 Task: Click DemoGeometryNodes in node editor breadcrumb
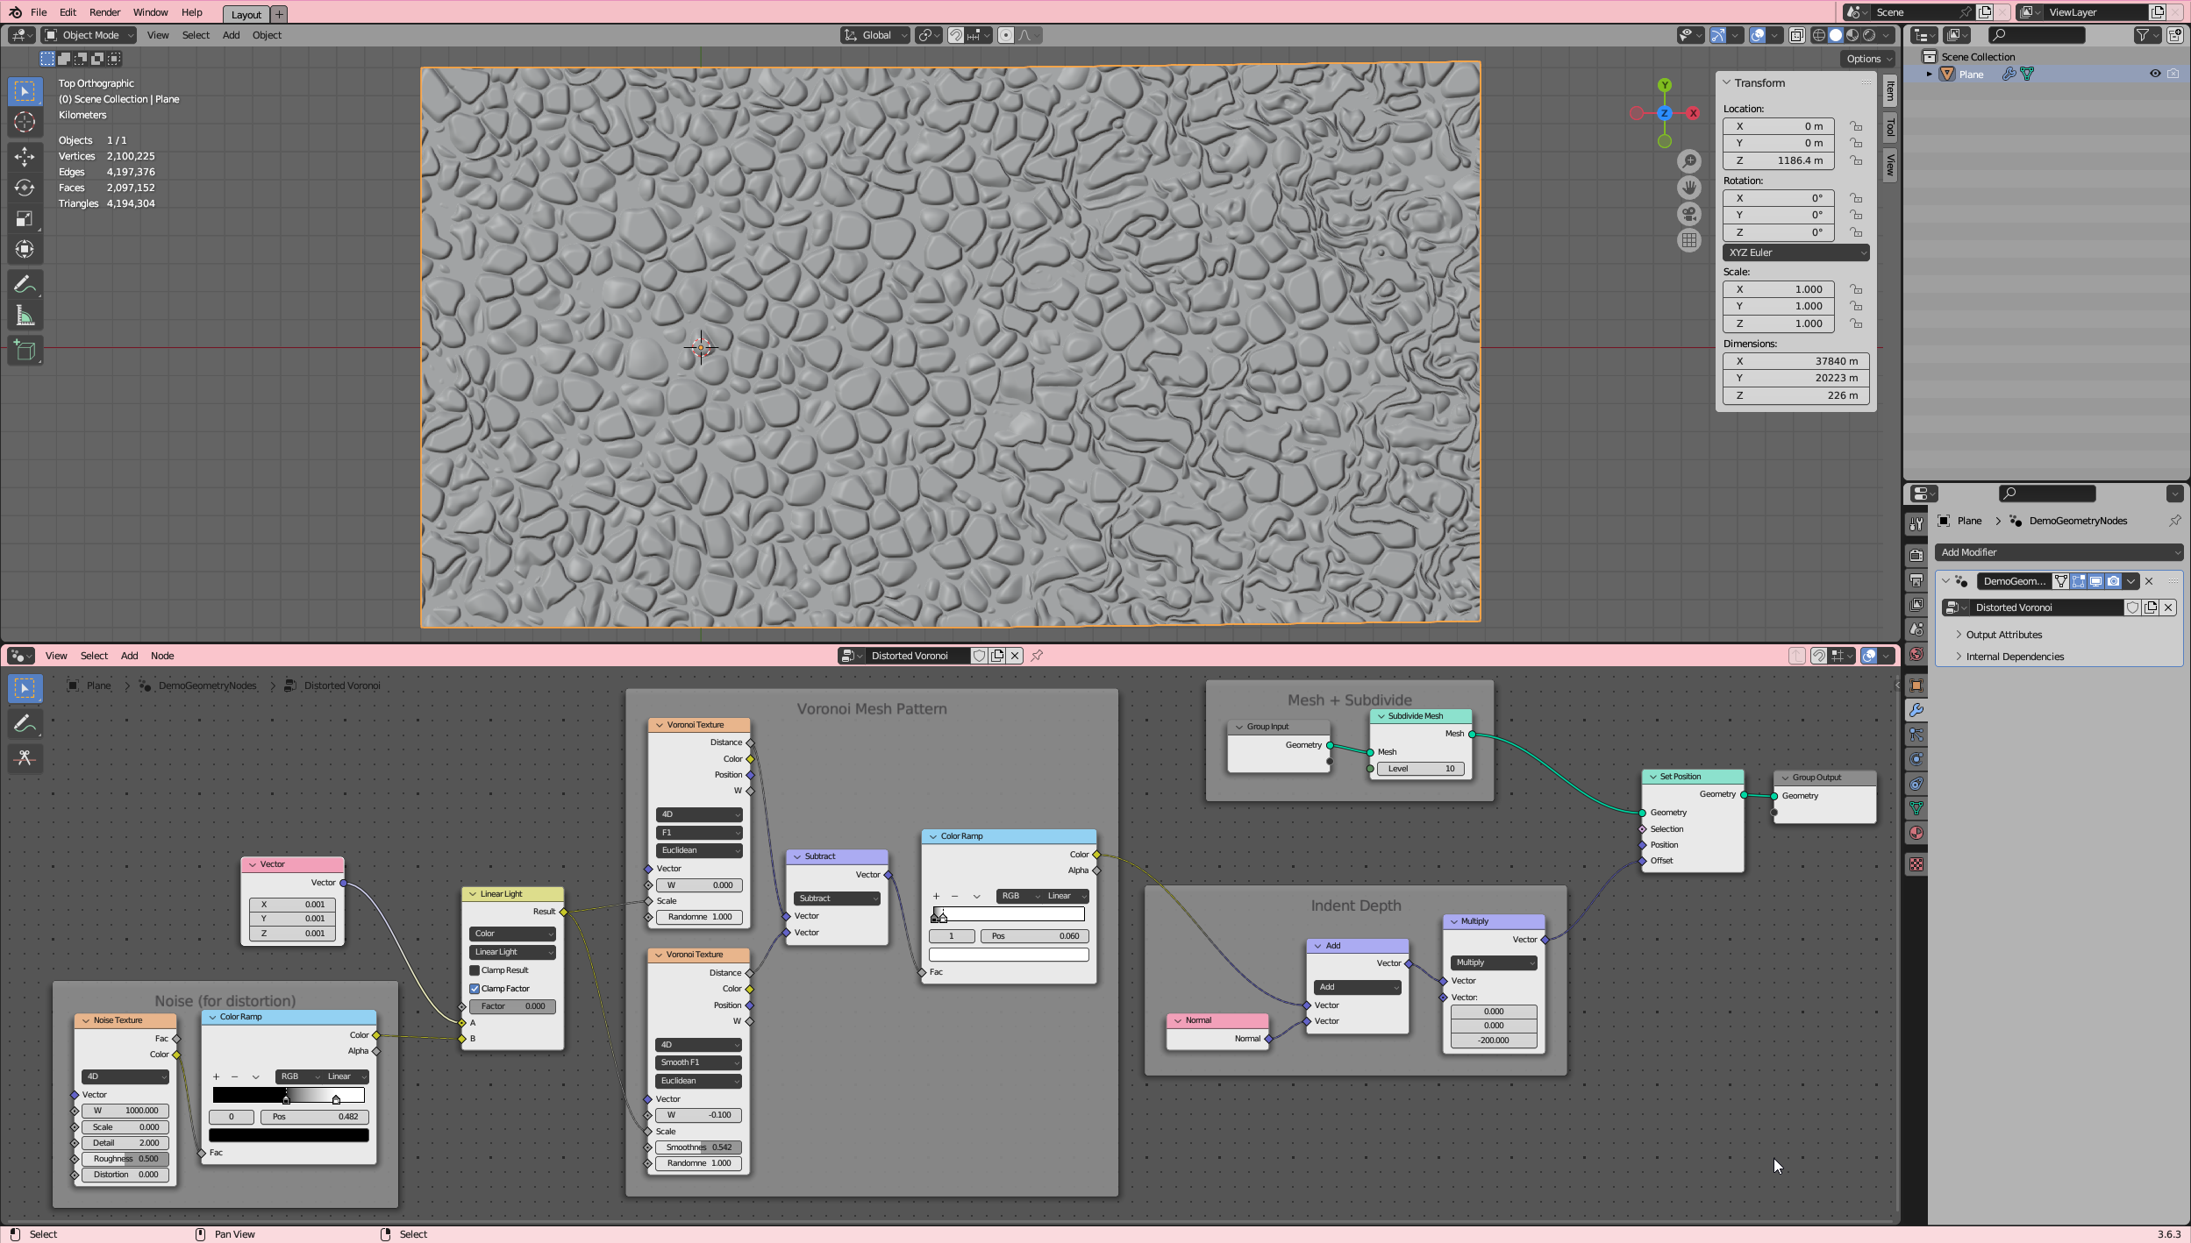(207, 685)
